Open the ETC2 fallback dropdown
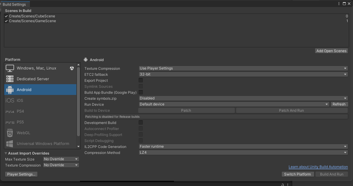Screen dimensions: 353x186 click(x=243, y=74)
